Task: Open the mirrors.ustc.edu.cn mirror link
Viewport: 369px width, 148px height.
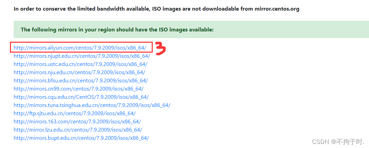Action: pos(80,64)
